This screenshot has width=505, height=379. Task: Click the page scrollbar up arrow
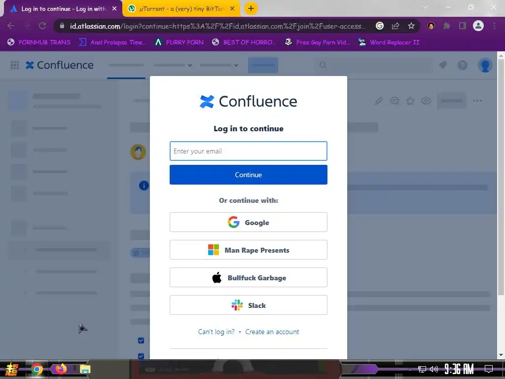click(501, 55)
